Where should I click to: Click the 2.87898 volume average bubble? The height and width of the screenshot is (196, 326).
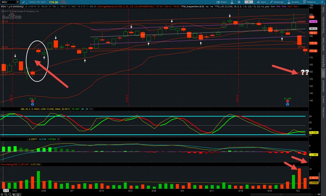click(x=314, y=183)
